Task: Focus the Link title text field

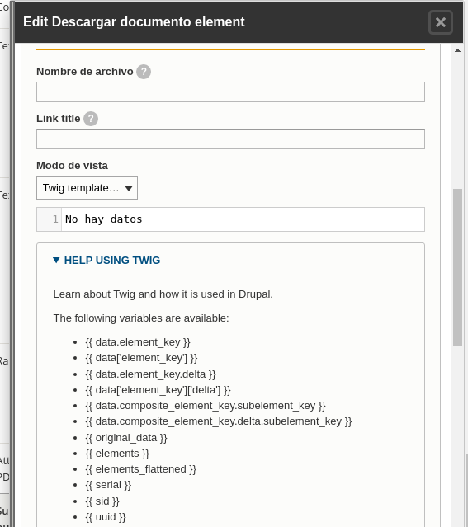Action: (230, 139)
